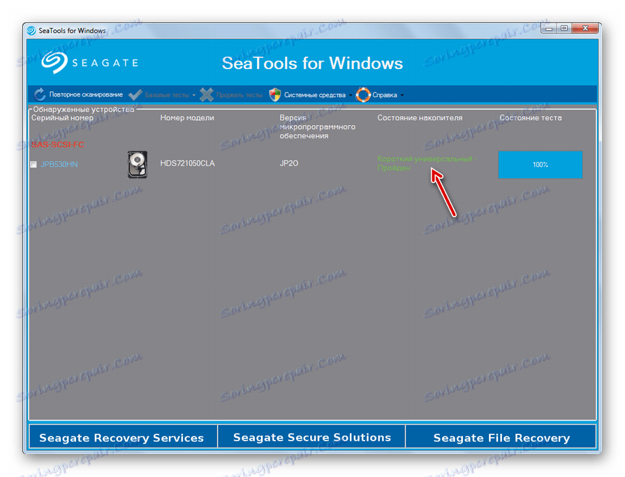Click Повторное сканирование in the toolbar
625x477 pixels.
pyautogui.click(x=86, y=95)
